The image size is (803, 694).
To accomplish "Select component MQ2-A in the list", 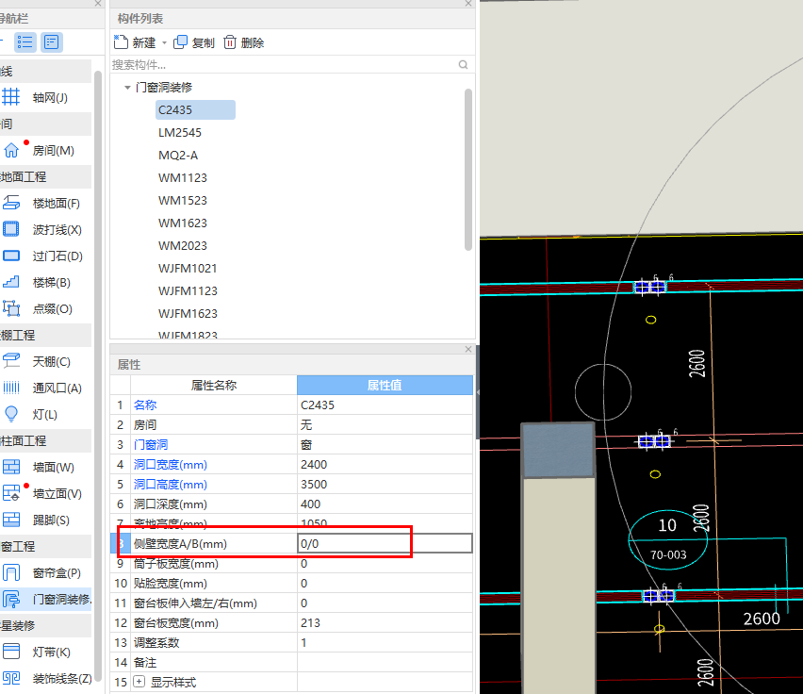I will click(x=178, y=155).
